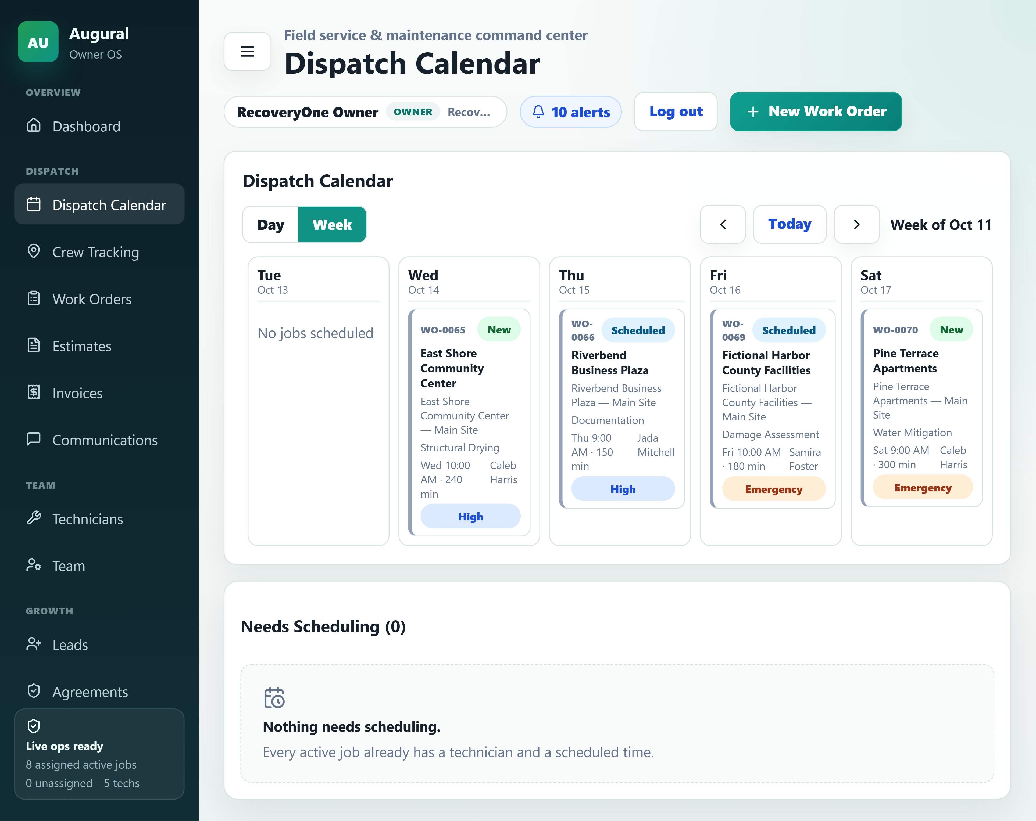Open Estimates page

(x=99, y=346)
